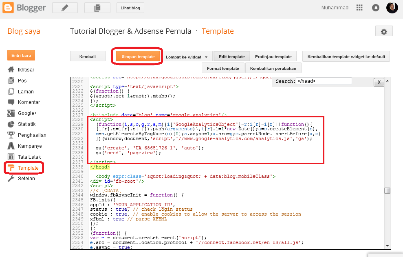Screen dimensions: 403x257
Task: Select Edit template tab
Action: click(x=232, y=56)
